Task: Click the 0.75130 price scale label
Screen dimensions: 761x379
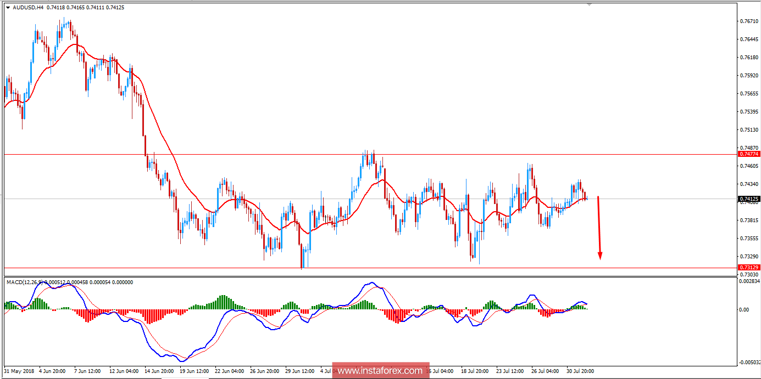Action: (748, 130)
